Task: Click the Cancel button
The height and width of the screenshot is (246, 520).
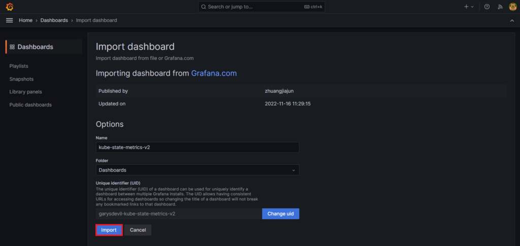Action: 138,230
